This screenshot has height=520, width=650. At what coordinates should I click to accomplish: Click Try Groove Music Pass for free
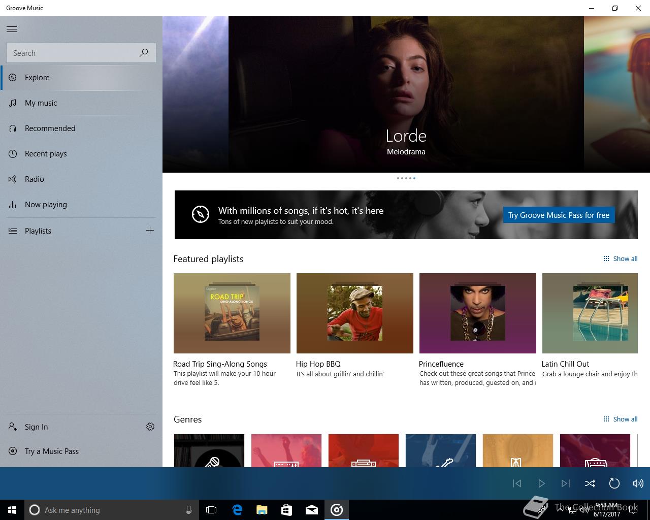coord(559,215)
